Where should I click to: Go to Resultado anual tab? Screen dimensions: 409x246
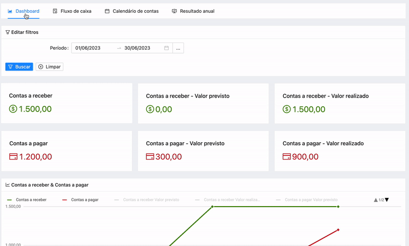(x=193, y=11)
